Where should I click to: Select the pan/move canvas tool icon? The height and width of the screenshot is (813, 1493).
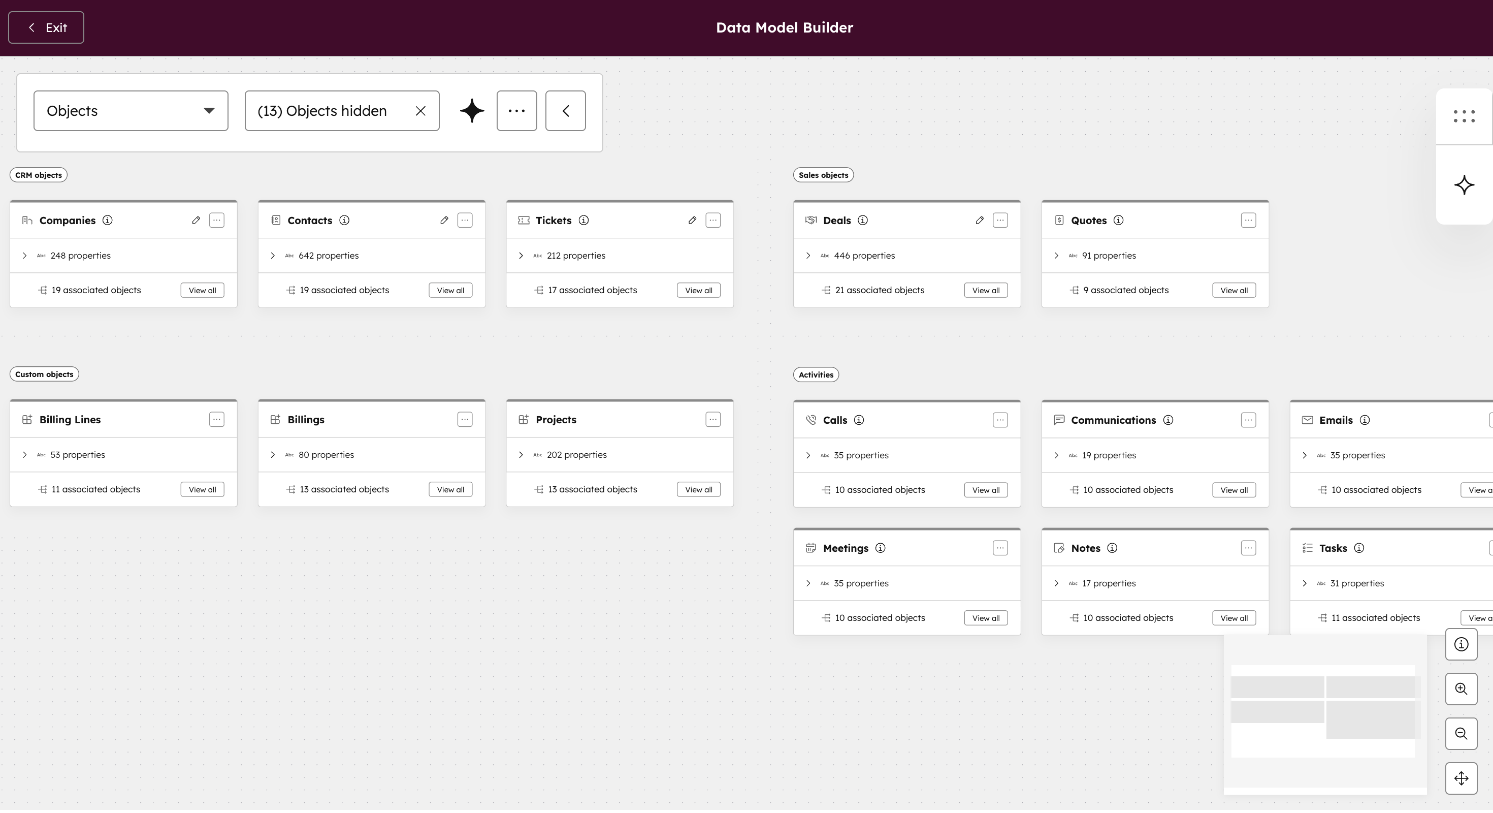tap(1461, 778)
